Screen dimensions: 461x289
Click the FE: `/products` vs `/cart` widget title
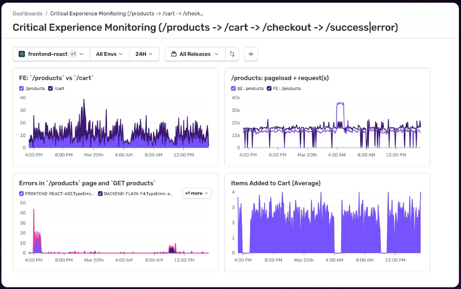[x=56, y=78]
